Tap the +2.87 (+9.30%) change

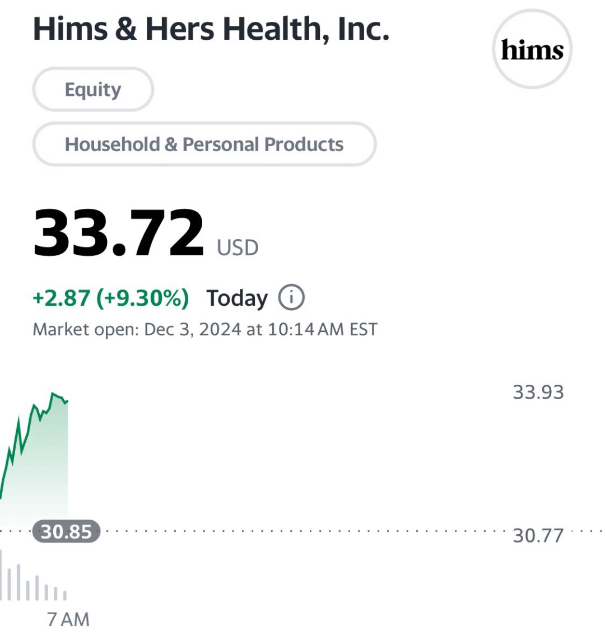click(110, 297)
